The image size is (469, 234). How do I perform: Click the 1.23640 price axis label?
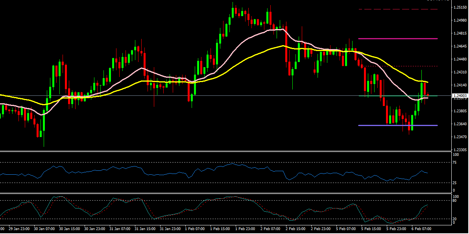click(x=460, y=124)
